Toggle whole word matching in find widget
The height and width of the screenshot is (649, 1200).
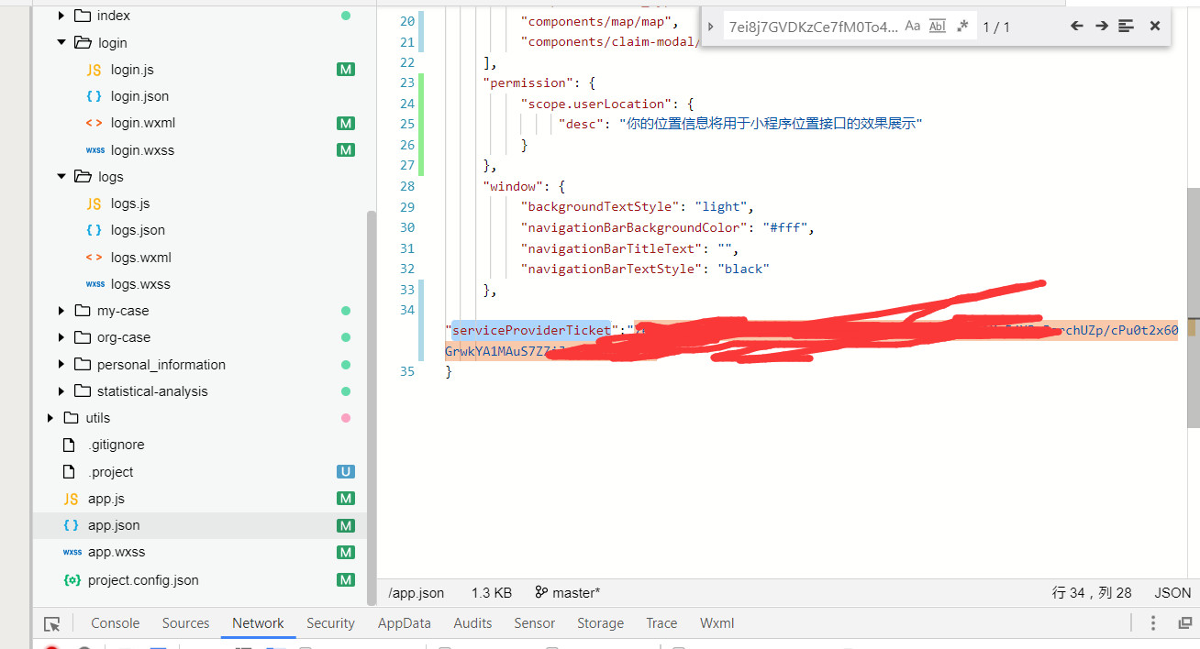pyautogui.click(x=937, y=27)
